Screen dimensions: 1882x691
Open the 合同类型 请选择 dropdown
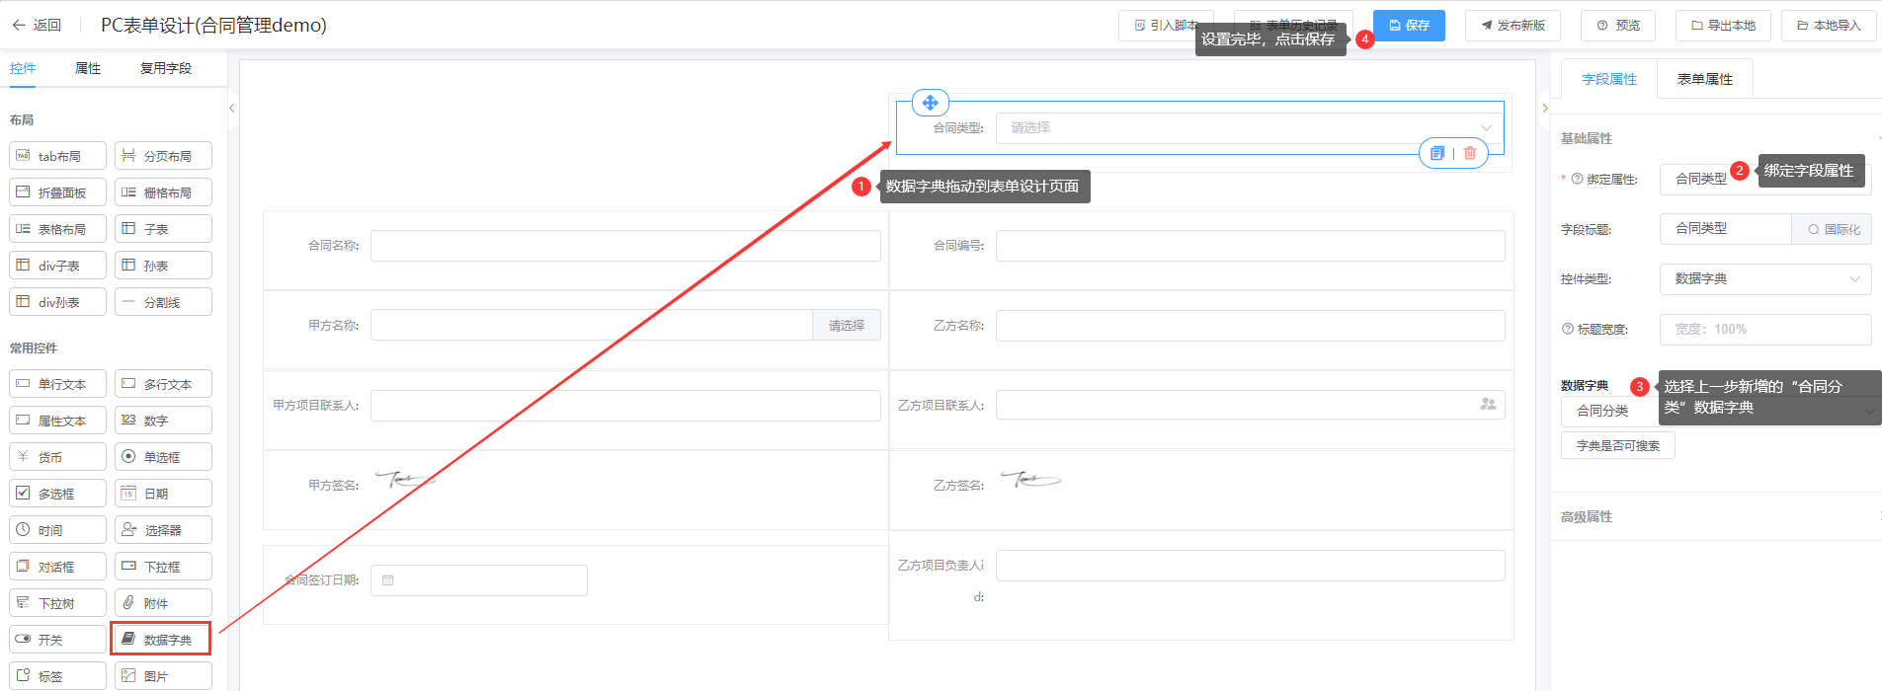(x=1250, y=127)
